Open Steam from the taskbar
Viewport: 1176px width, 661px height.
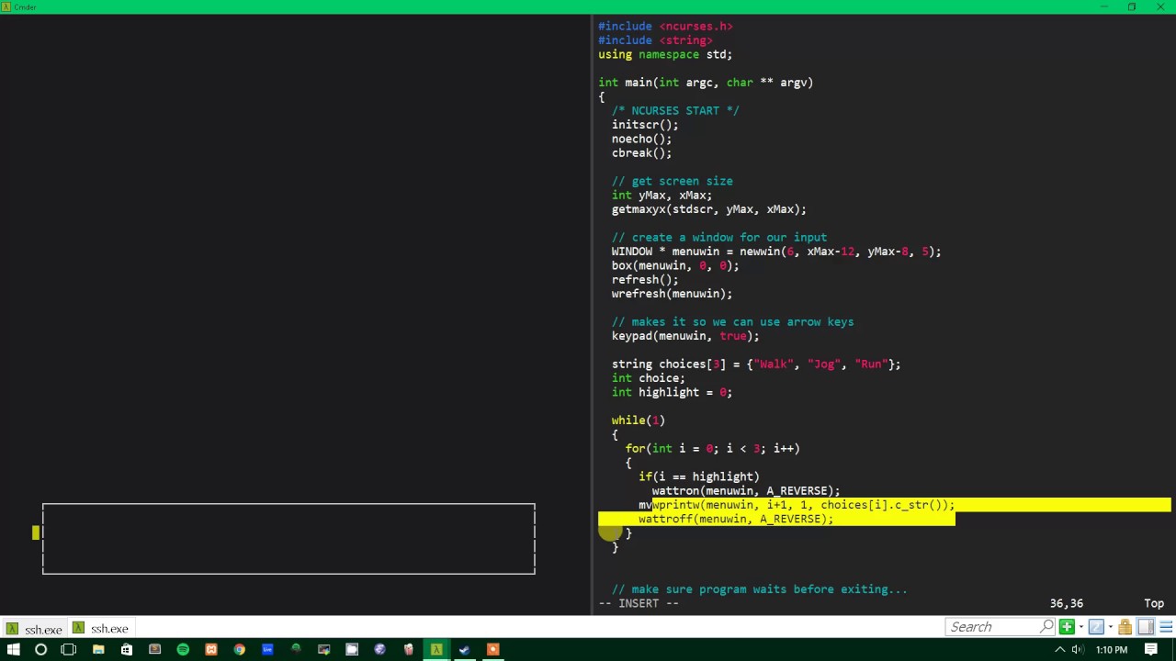point(464,650)
